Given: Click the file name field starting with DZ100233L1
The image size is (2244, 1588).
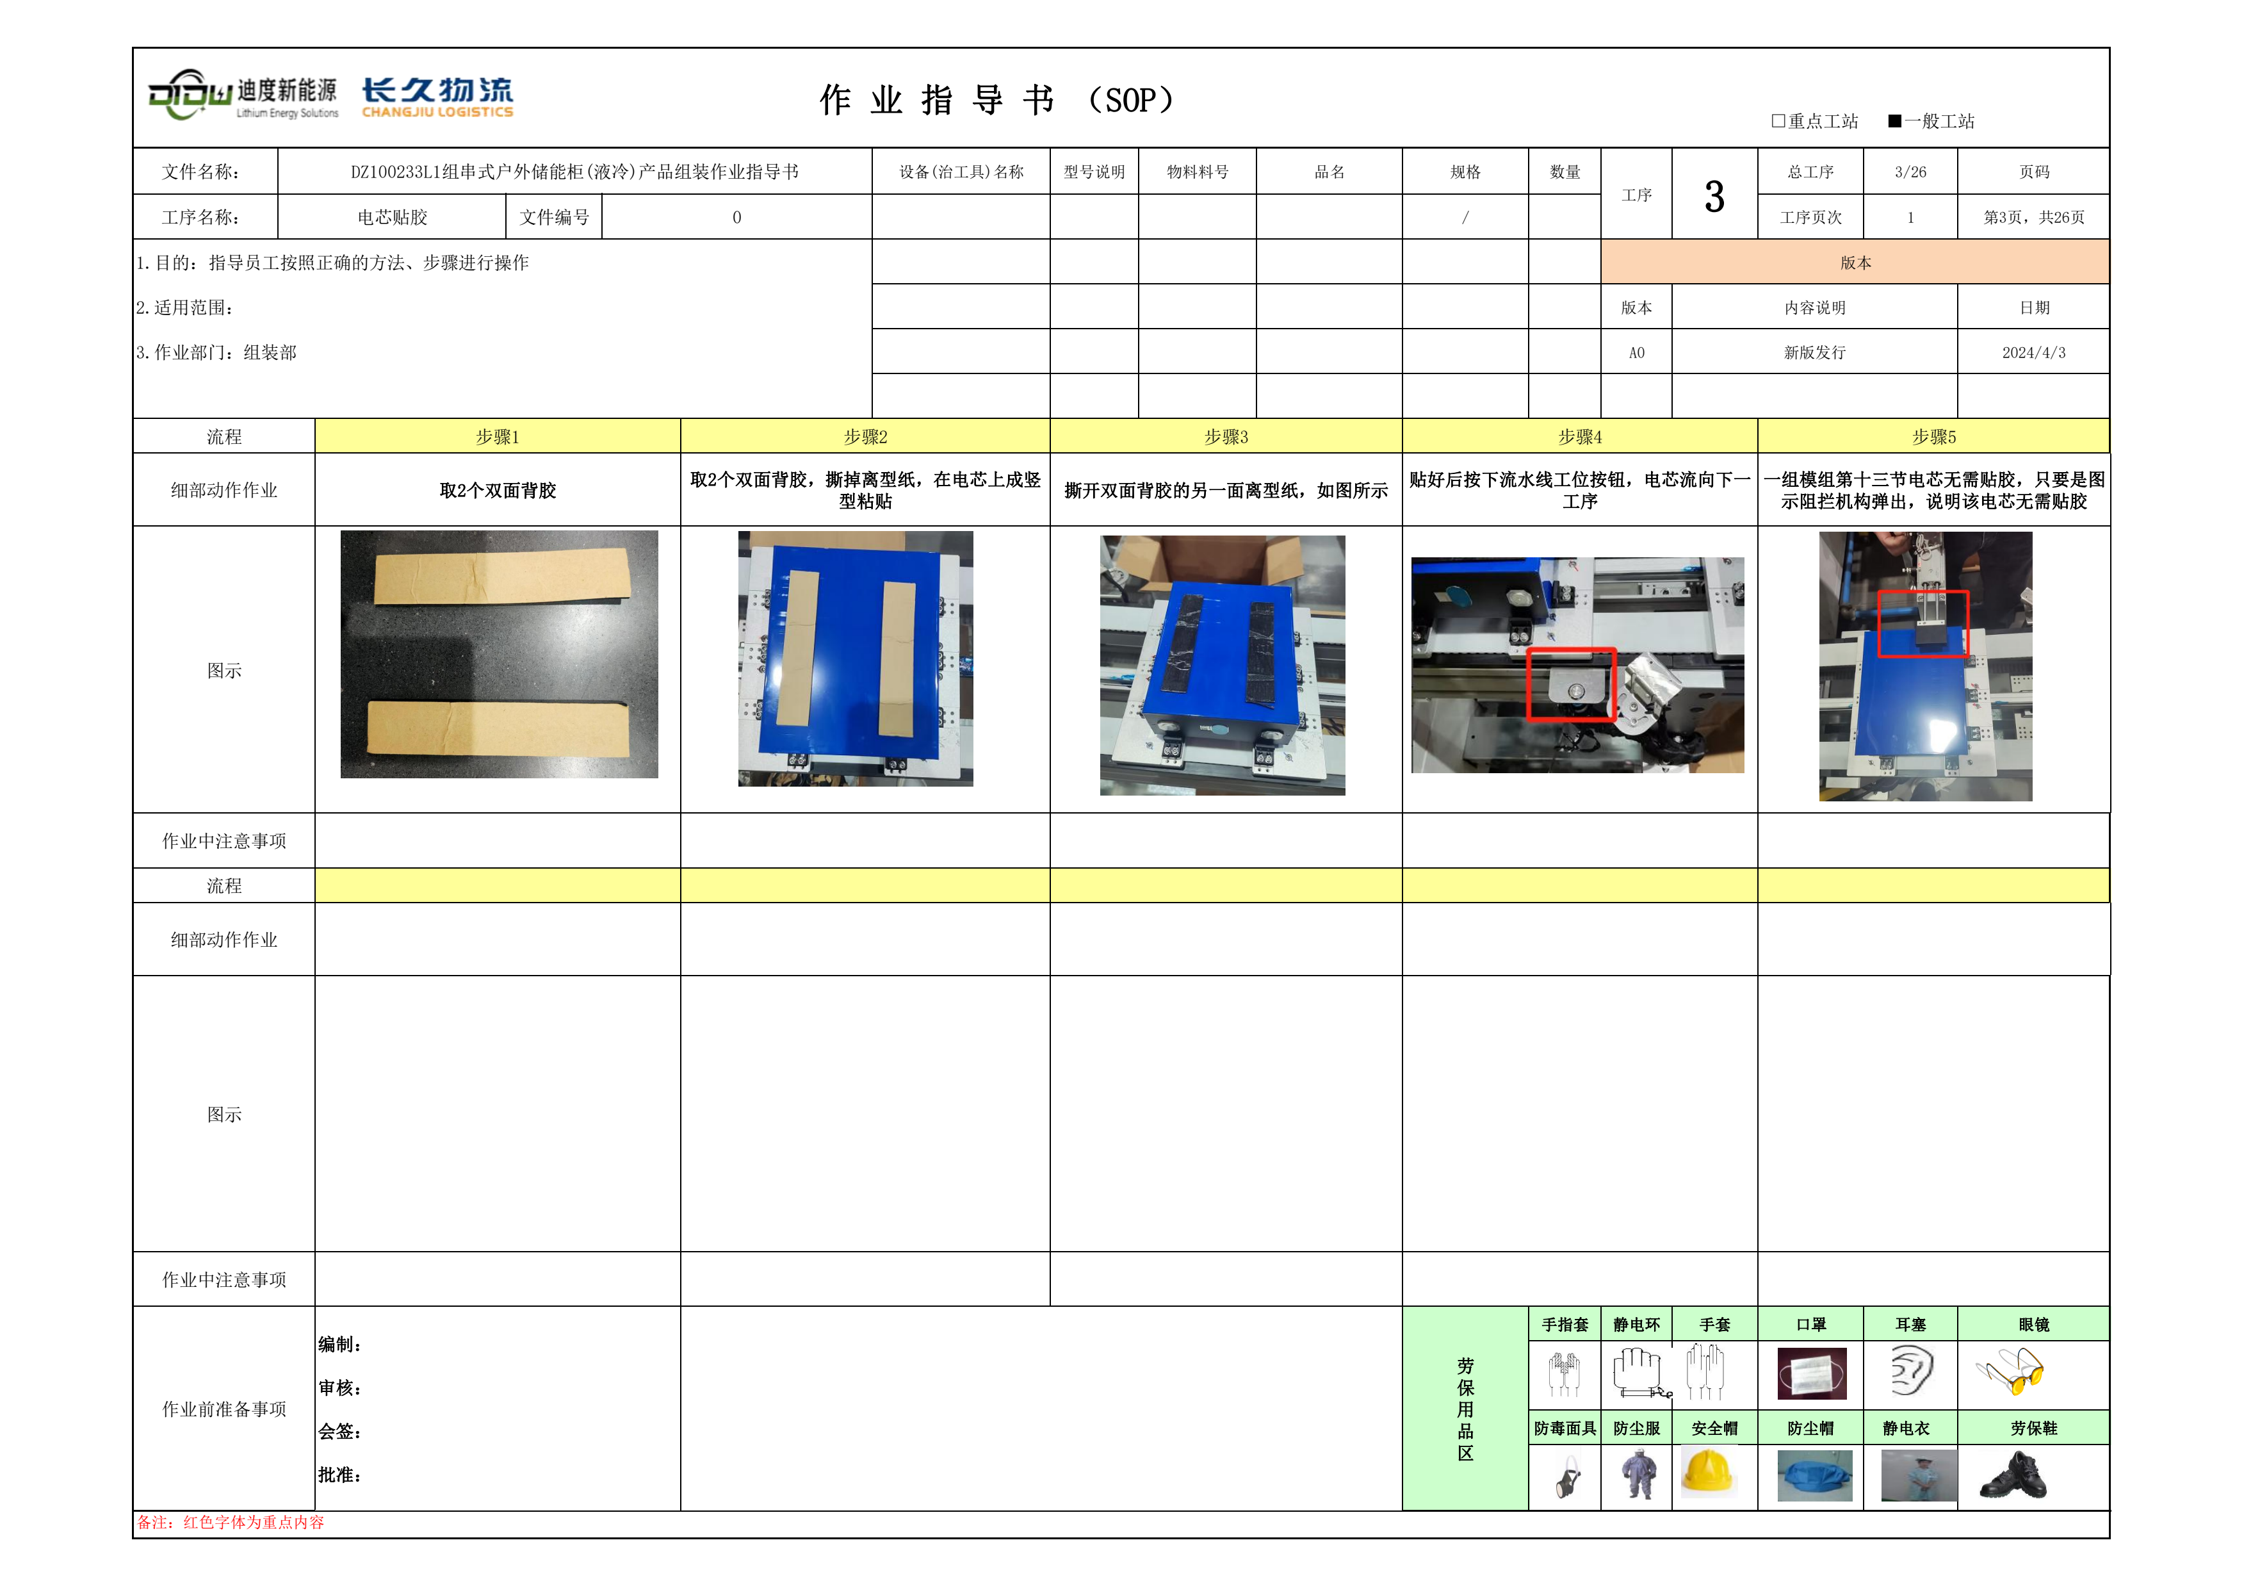Looking at the screenshot, I should (574, 172).
